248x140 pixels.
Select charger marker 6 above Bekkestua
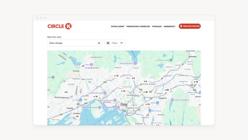click(x=66, y=92)
